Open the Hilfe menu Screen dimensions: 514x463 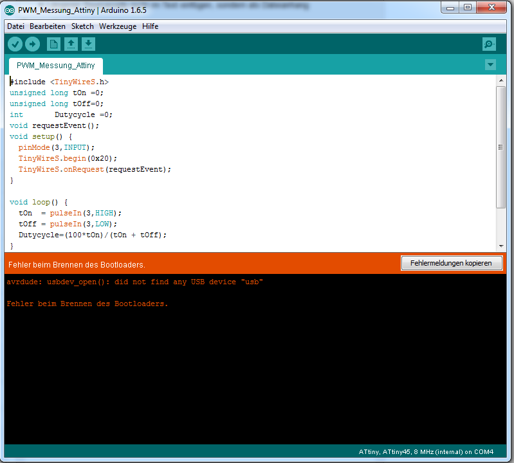click(x=150, y=26)
